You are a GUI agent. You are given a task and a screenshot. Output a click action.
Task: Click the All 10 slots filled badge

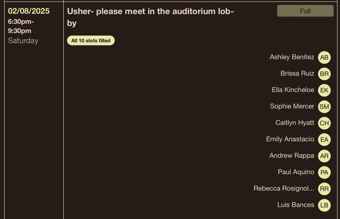pyautogui.click(x=91, y=41)
